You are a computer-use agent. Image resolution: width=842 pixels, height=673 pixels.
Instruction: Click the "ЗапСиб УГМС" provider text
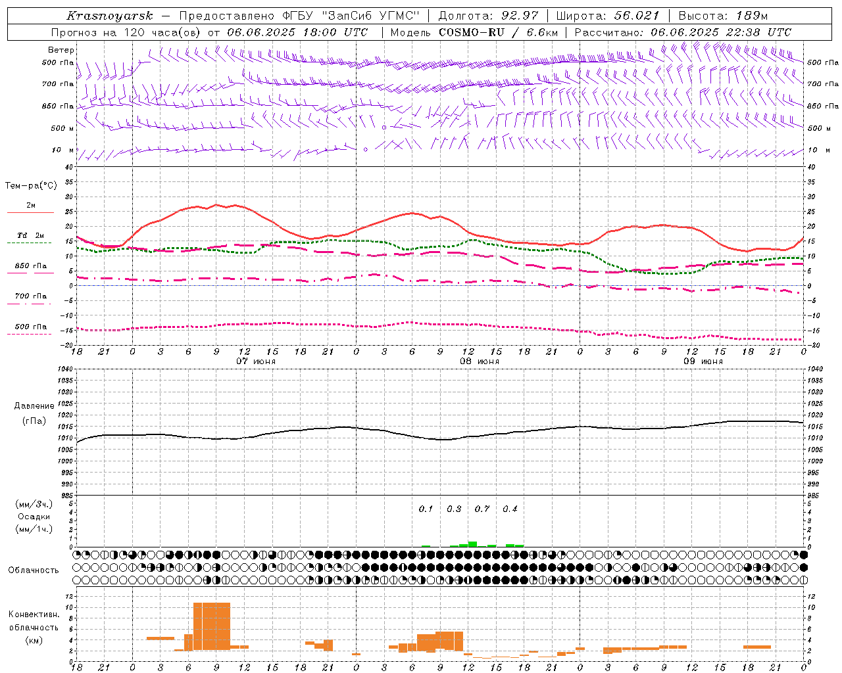pyautogui.click(x=370, y=16)
